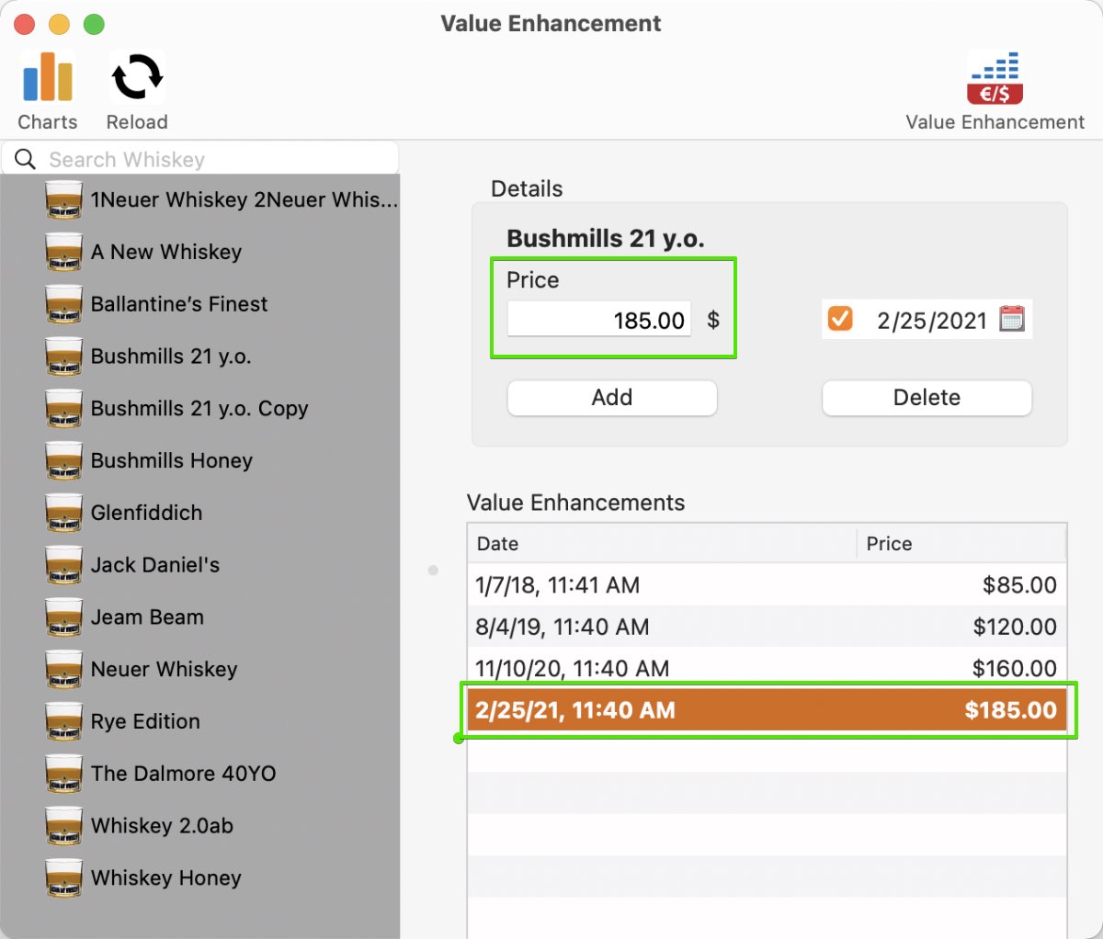The height and width of the screenshot is (939, 1103).
Task: Uncheck the orange date checkbox
Action: (840, 319)
